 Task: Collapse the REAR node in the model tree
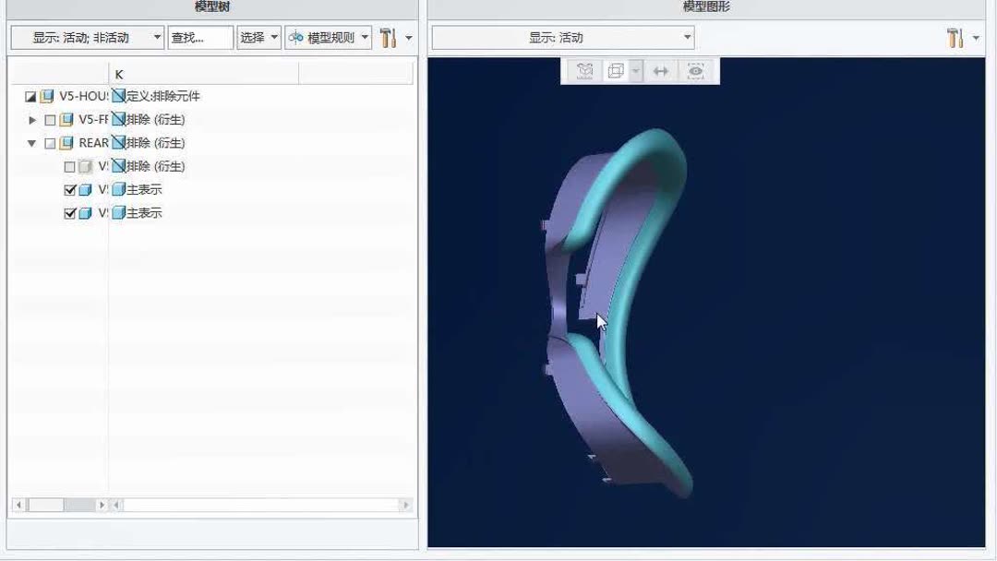point(30,143)
